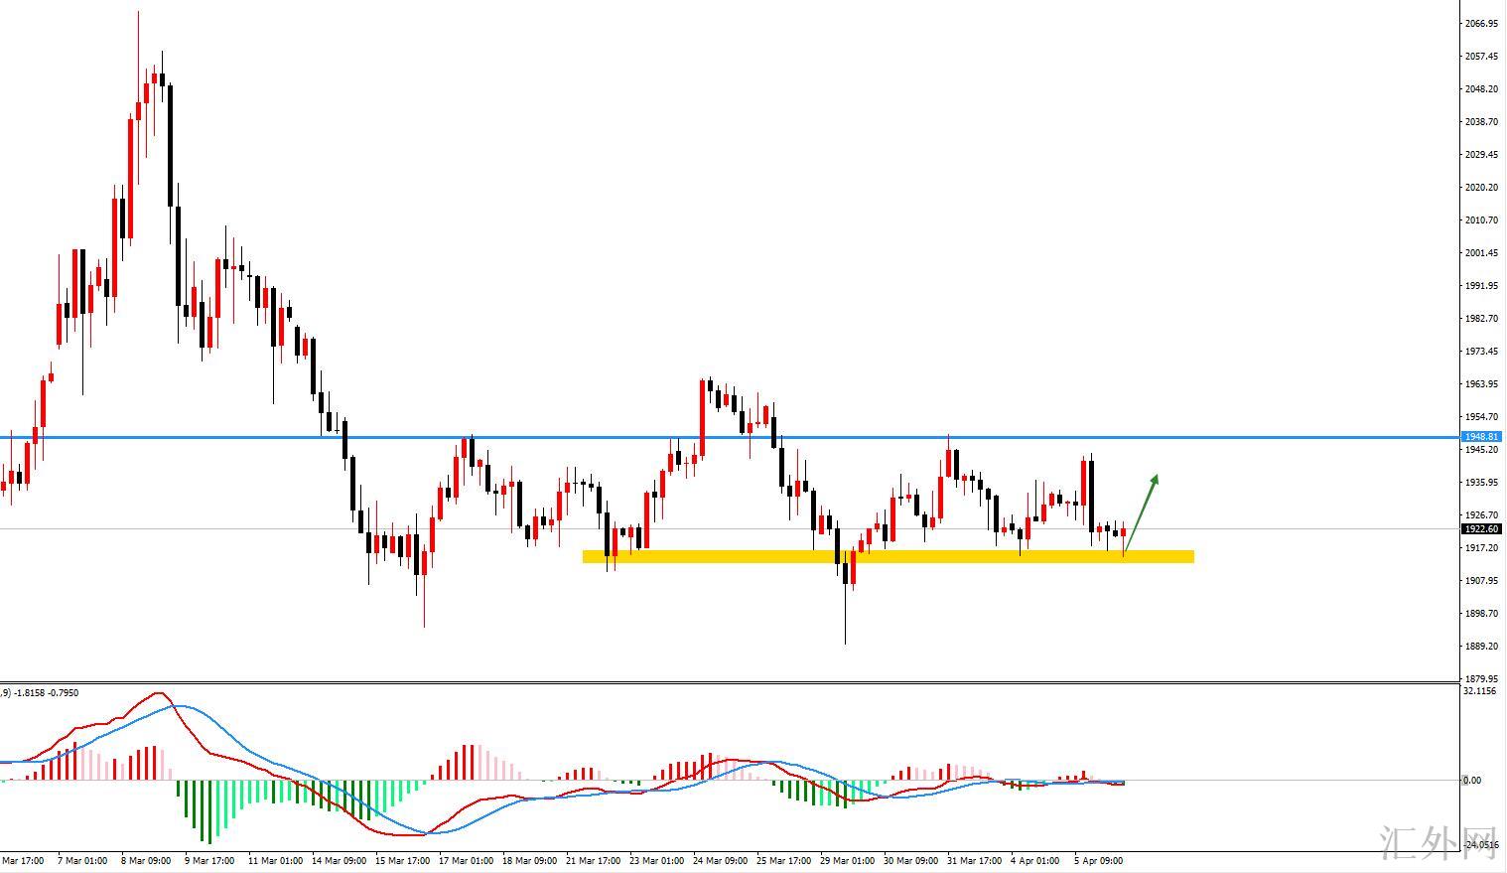Click the 1898.70 price axis label
Viewport: 1507px width, 873px height.
tap(1481, 614)
